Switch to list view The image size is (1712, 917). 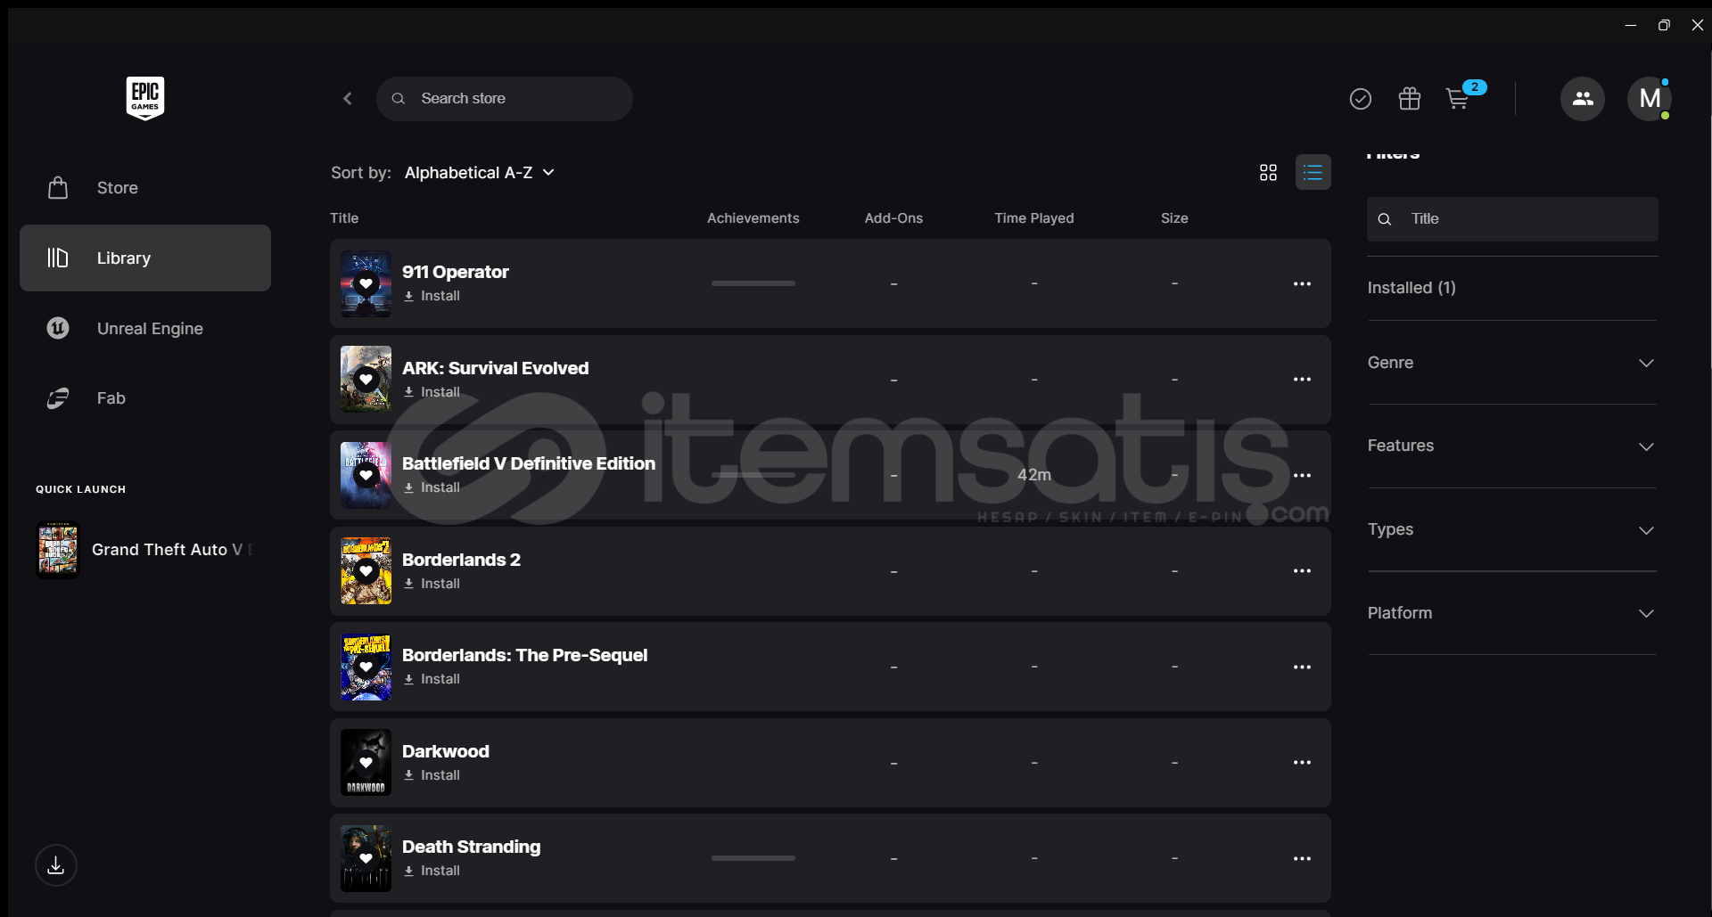[x=1313, y=173]
